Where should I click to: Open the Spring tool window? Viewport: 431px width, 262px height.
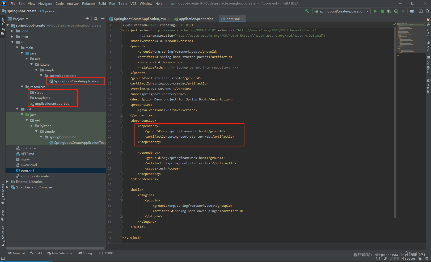click(85, 253)
